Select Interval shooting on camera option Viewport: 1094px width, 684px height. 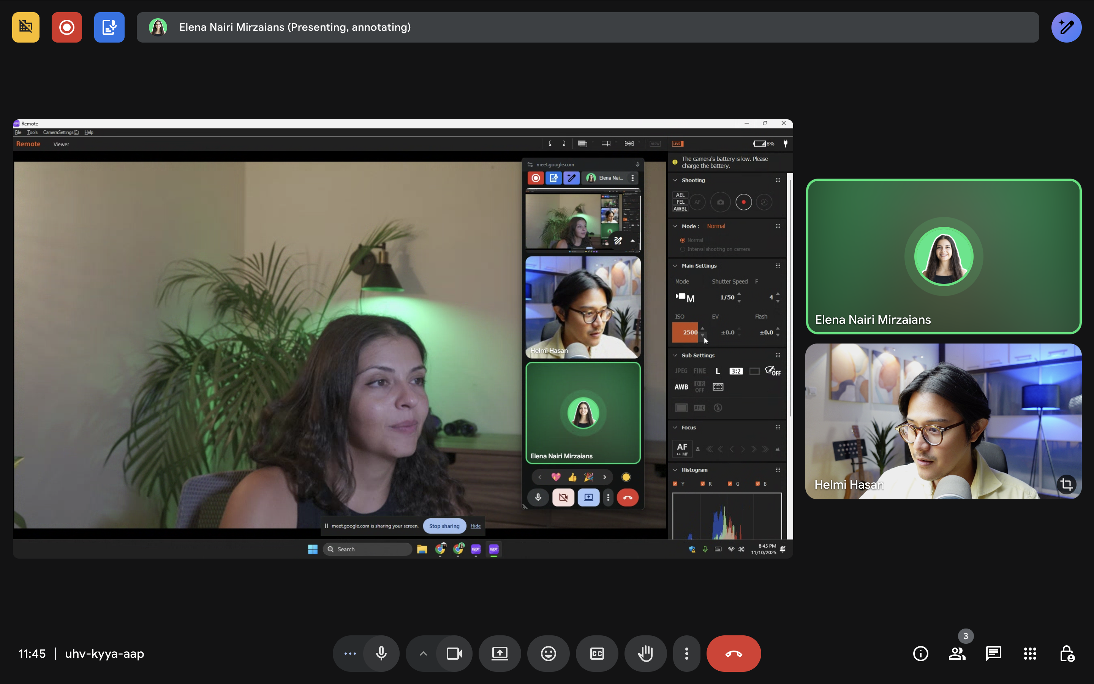coord(683,249)
